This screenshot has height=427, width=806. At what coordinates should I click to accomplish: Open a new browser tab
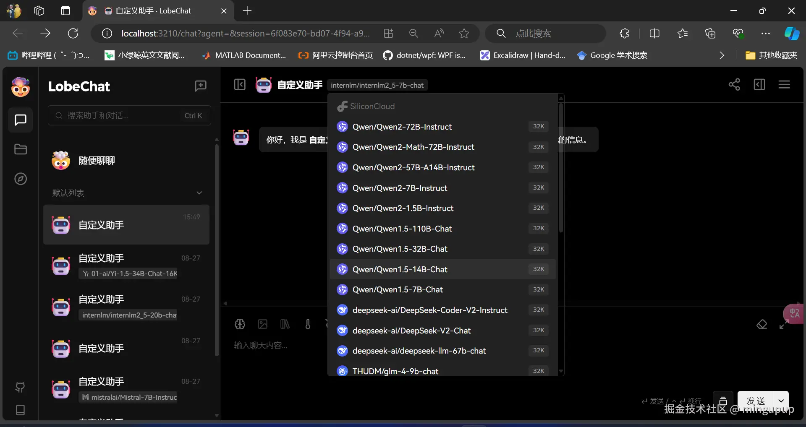pos(247,11)
